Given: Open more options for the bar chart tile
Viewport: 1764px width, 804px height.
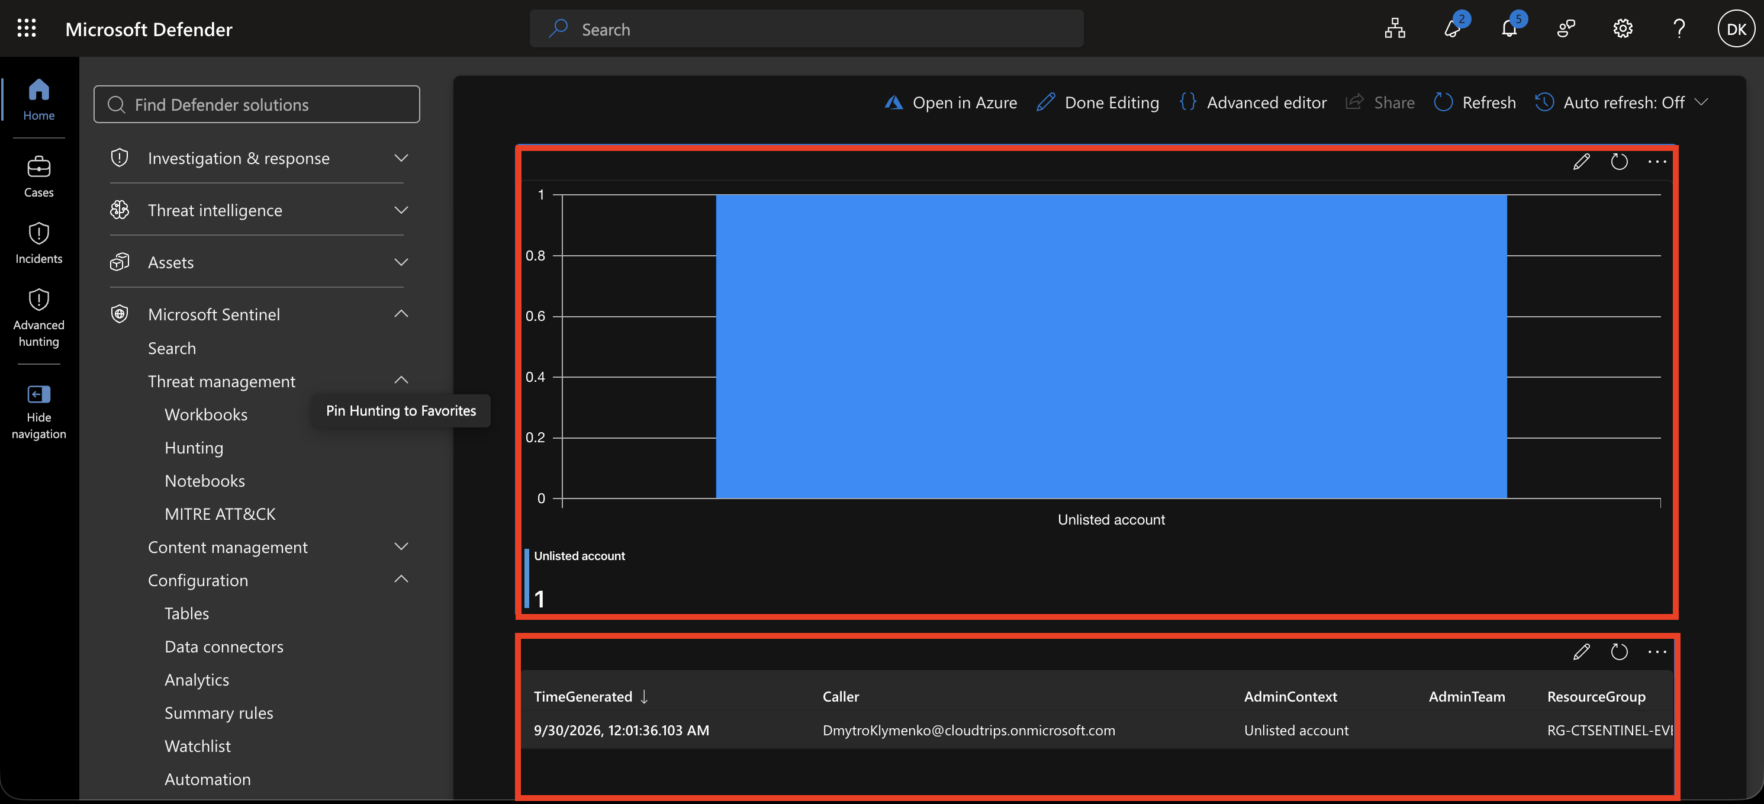Looking at the screenshot, I should (x=1656, y=162).
